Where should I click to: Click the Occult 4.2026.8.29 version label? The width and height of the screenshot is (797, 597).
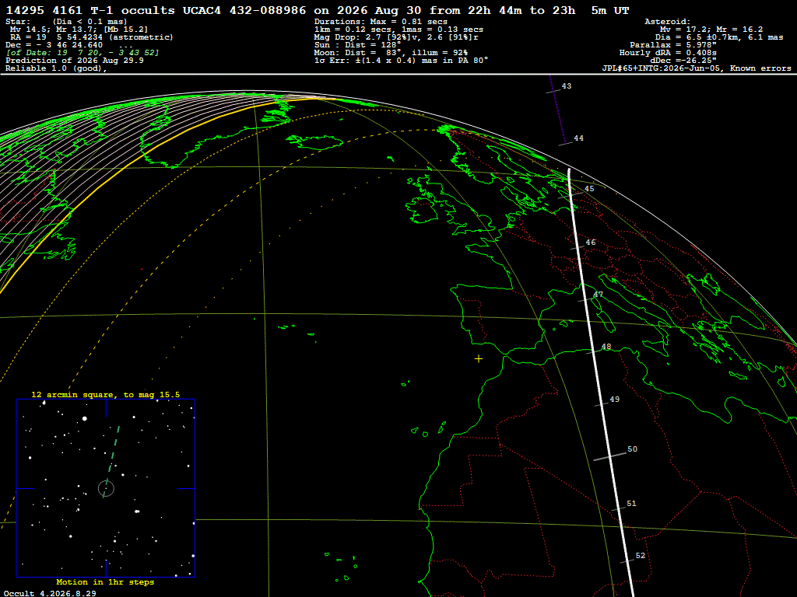(50, 593)
